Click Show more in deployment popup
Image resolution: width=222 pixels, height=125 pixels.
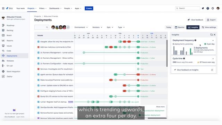click(160, 107)
